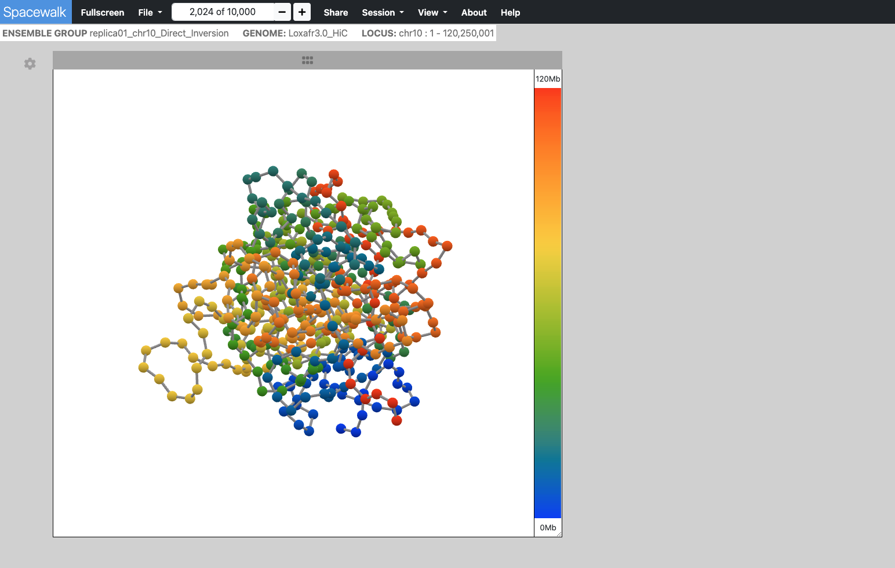The width and height of the screenshot is (895, 568).
Task: Open the gear settings icon beside the viewer
Action: click(x=30, y=64)
